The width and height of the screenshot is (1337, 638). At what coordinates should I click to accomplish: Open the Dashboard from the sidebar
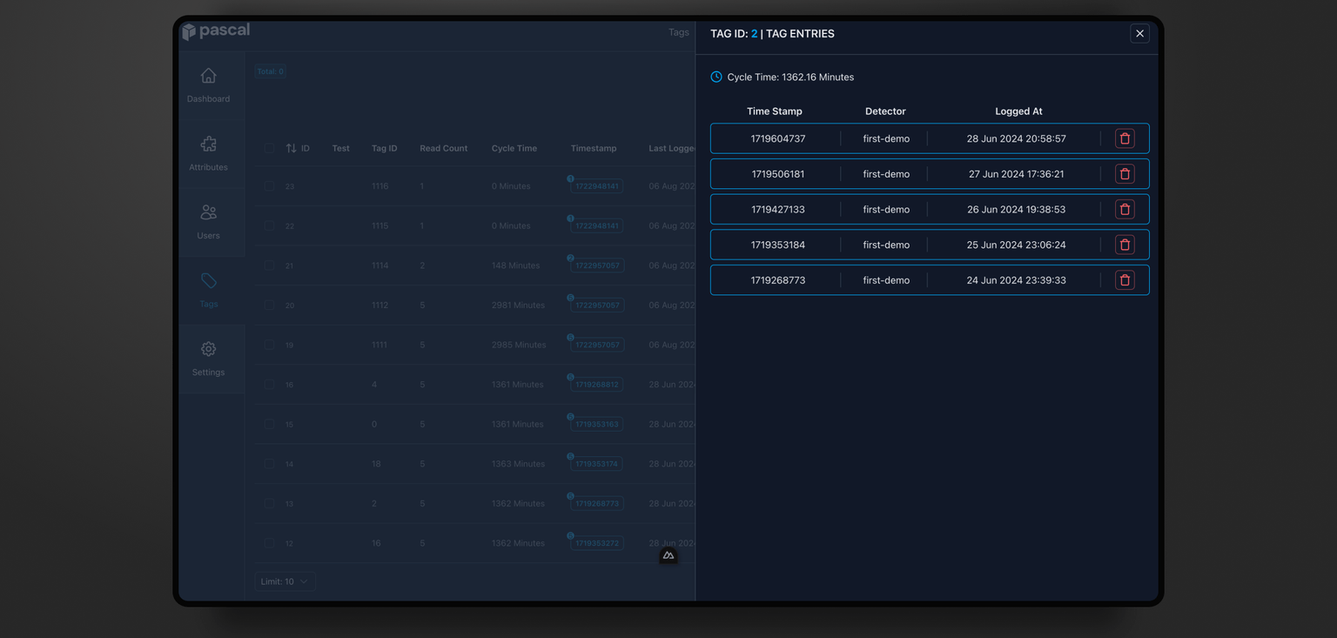click(x=208, y=85)
